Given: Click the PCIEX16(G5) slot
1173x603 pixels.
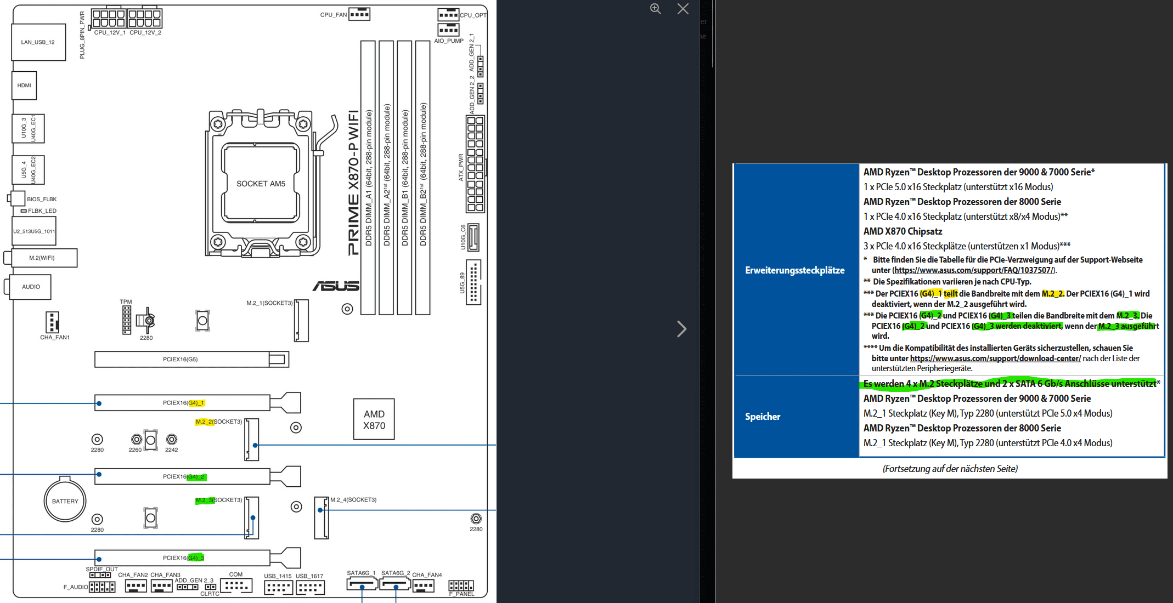Looking at the screenshot, I should tap(181, 360).
